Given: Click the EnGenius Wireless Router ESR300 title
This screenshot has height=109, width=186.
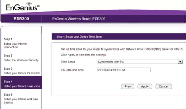Looking at the screenshot, I should coord(79,19).
